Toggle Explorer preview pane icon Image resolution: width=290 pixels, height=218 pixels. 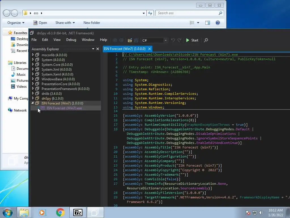(x=208, y=23)
